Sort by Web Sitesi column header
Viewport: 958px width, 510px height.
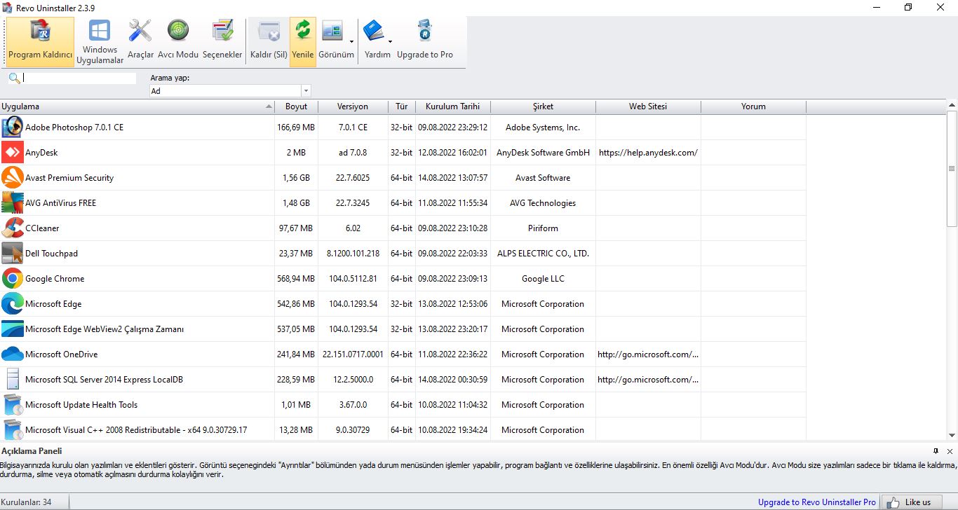click(648, 106)
